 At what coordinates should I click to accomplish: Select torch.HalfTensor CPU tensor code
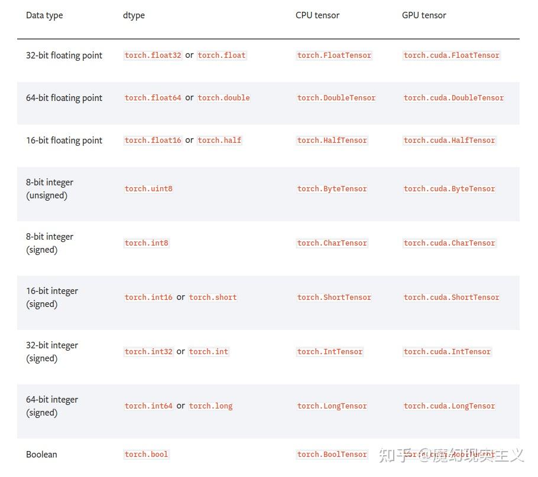[332, 141]
